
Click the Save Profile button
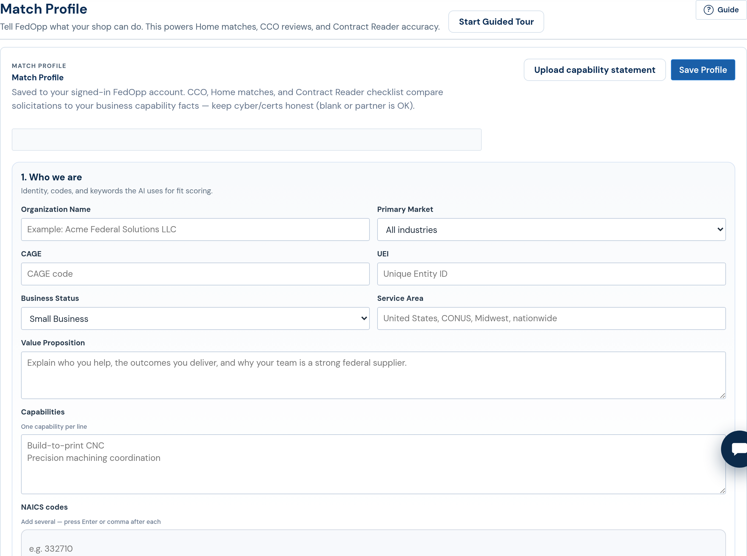click(702, 70)
